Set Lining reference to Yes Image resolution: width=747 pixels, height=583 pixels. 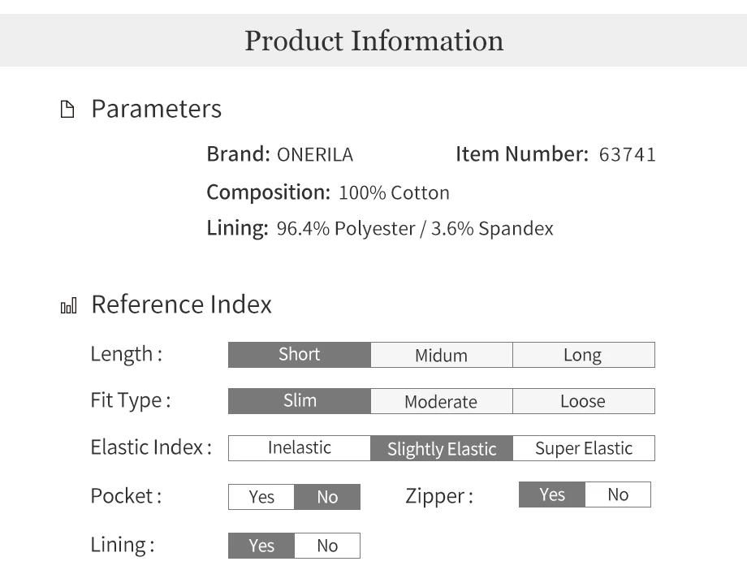pos(261,546)
